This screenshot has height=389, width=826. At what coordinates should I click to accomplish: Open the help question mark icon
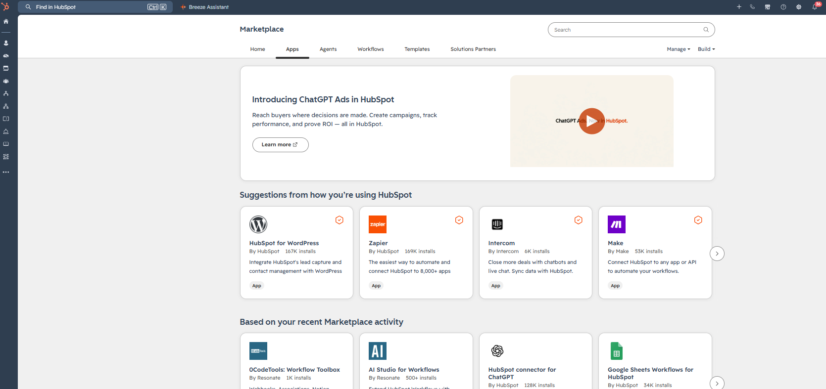coord(783,7)
